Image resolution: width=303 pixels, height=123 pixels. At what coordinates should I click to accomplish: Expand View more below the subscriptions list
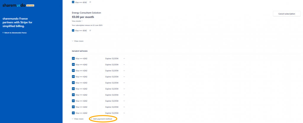78,41
